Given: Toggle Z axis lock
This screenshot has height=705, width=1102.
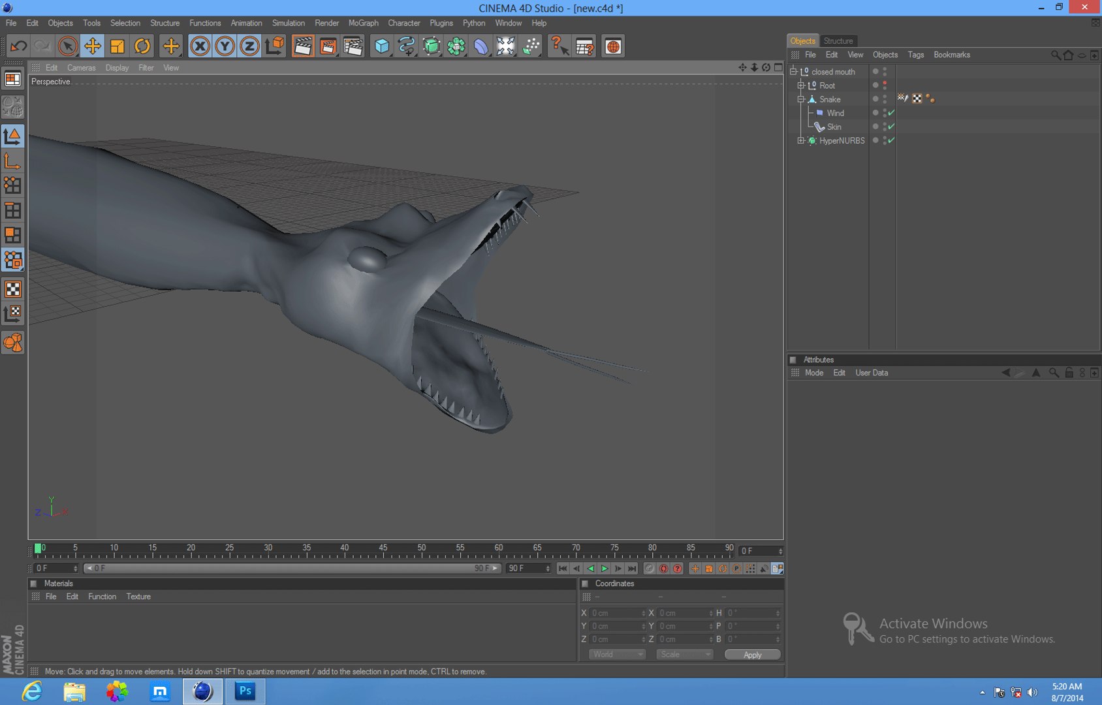Looking at the screenshot, I should coord(249,46).
